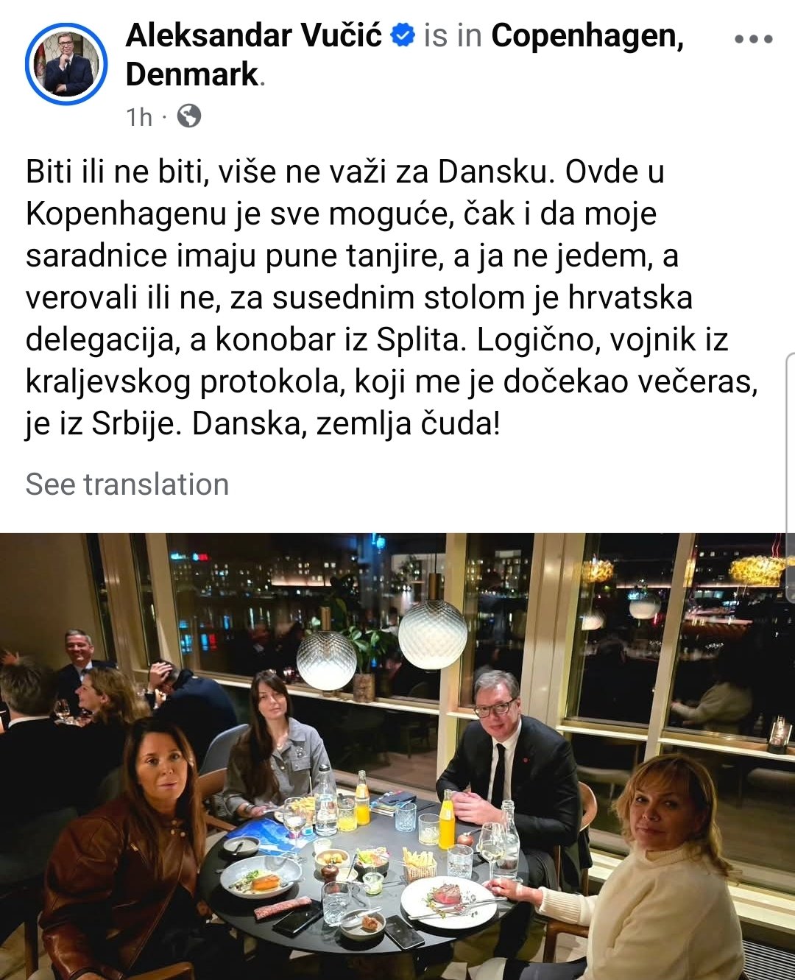Open the restaurant dinner photo
Image resolution: width=795 pixels, height=980 pixels.
pos(397,756)
